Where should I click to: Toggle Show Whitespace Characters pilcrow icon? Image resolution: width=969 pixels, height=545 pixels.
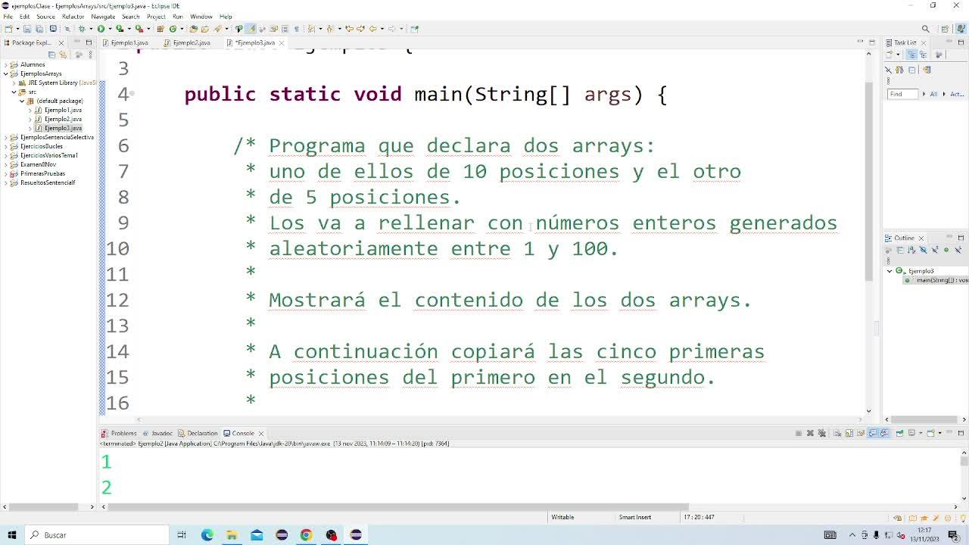pos(297,29)
